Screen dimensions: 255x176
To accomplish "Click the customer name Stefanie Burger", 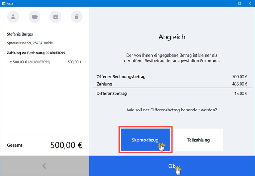I will point(20,34).
